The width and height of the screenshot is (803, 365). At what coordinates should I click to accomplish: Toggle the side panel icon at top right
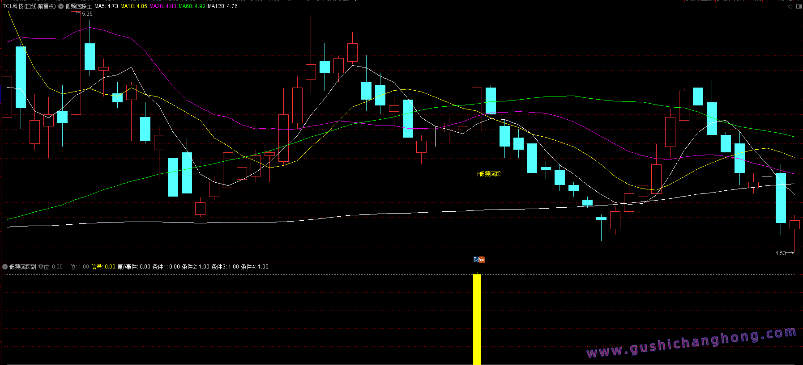[x=799, y=6]
